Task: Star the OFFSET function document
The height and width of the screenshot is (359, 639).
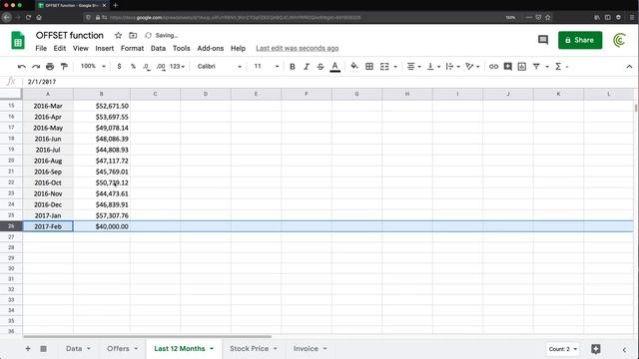Action: coord(118,36)
